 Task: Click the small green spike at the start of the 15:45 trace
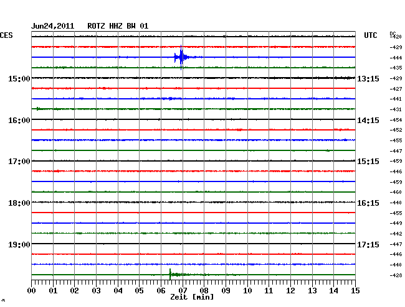pos(38,109)
